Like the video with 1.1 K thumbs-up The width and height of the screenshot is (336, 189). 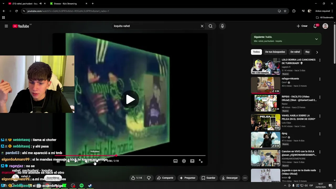click(x=137, y=178)
